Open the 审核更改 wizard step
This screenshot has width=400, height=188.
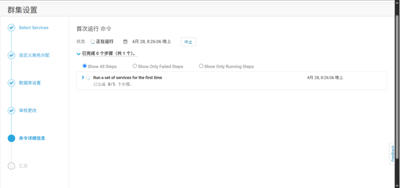28,111
